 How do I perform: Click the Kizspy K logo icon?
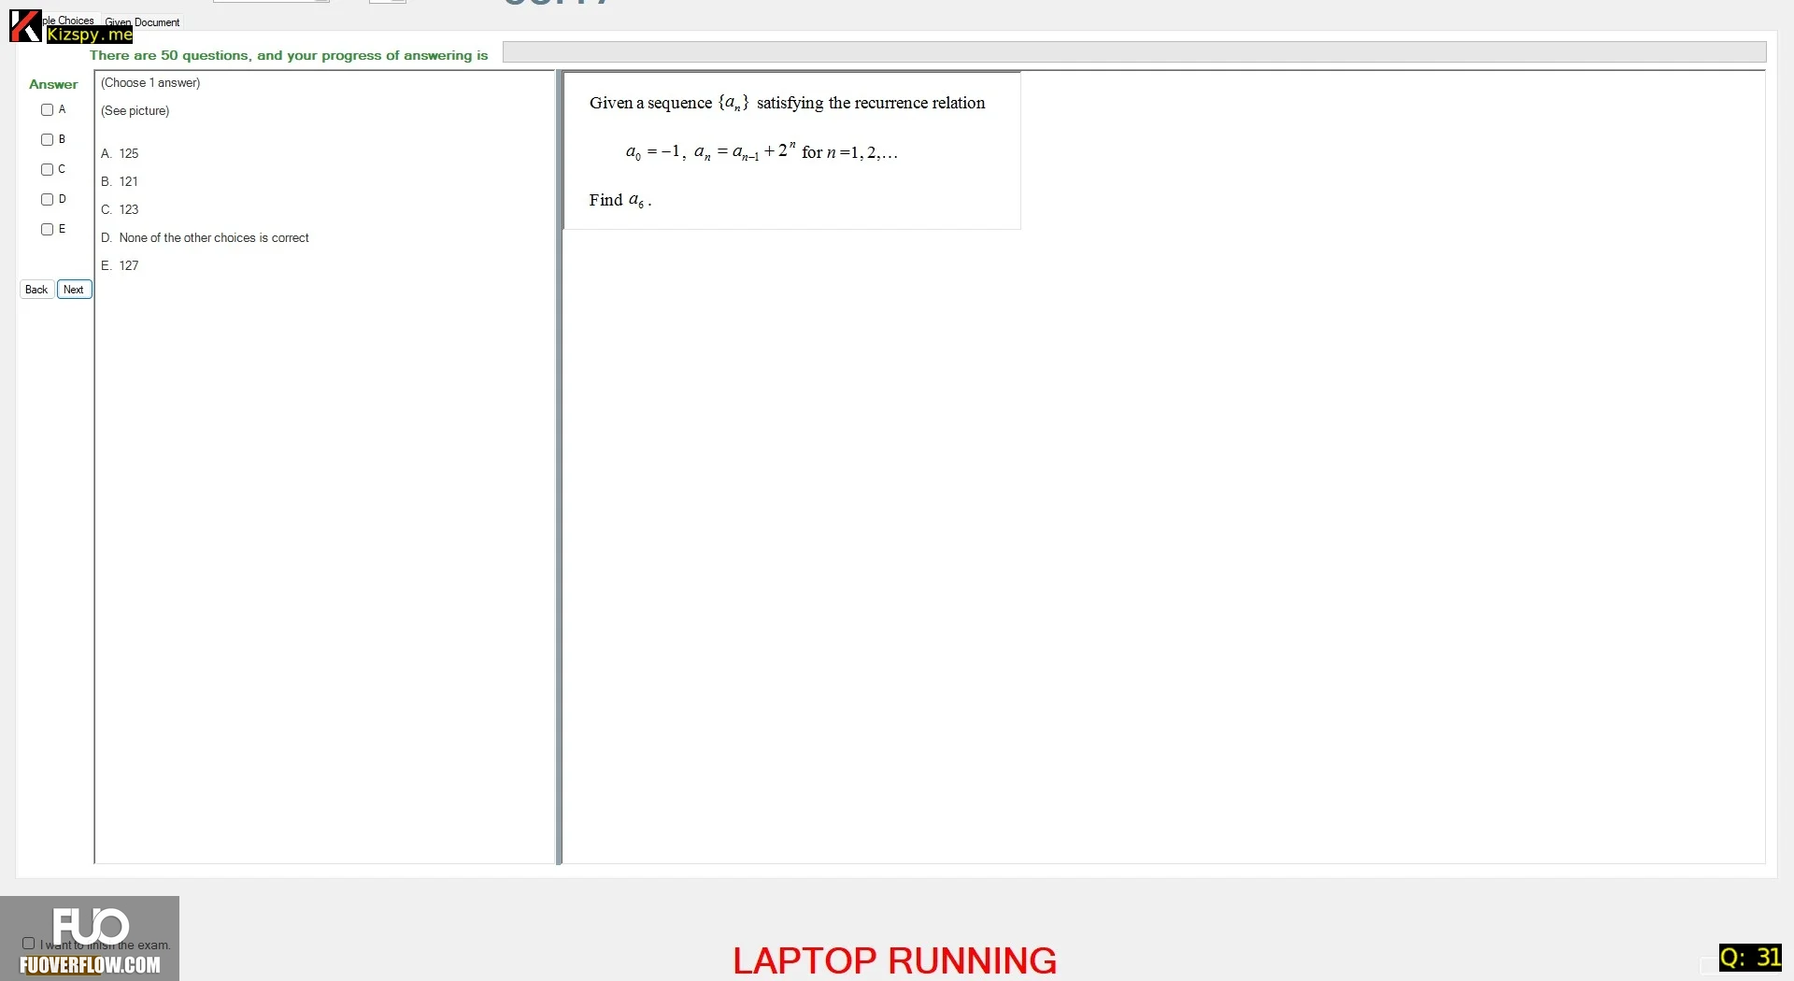pos(25,26)
